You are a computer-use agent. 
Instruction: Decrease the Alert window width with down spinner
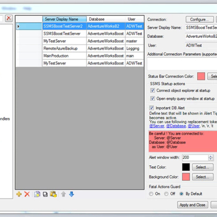coord(210,159)
